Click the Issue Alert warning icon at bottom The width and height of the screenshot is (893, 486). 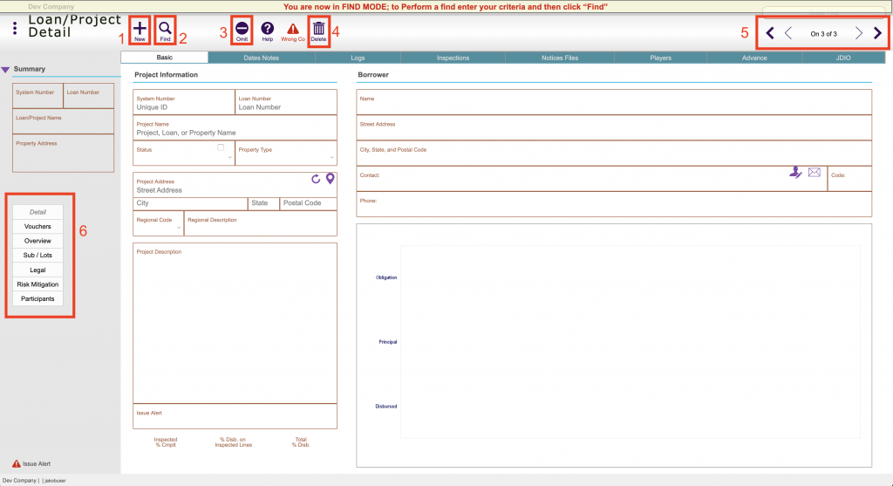point(17,464)
